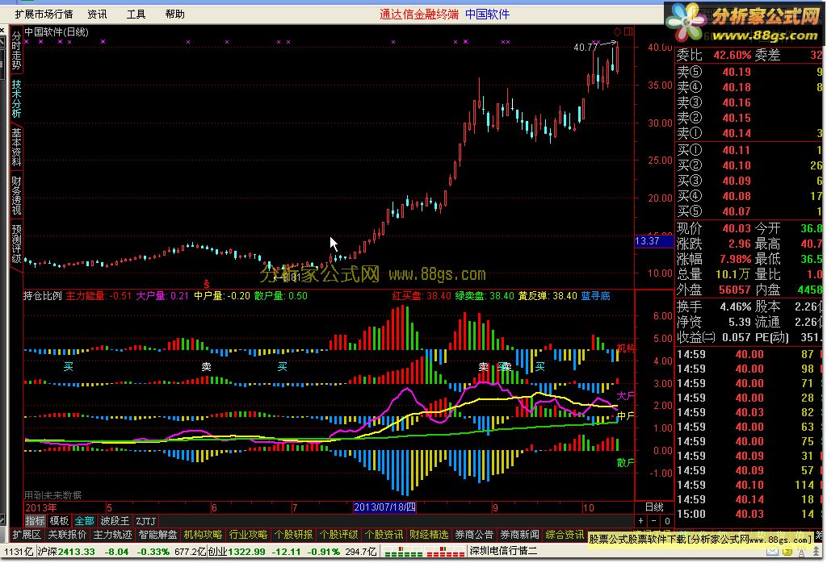Click the person icon in status bar
827x563 pixels.
pyautogui.click(x=801, y=552)
